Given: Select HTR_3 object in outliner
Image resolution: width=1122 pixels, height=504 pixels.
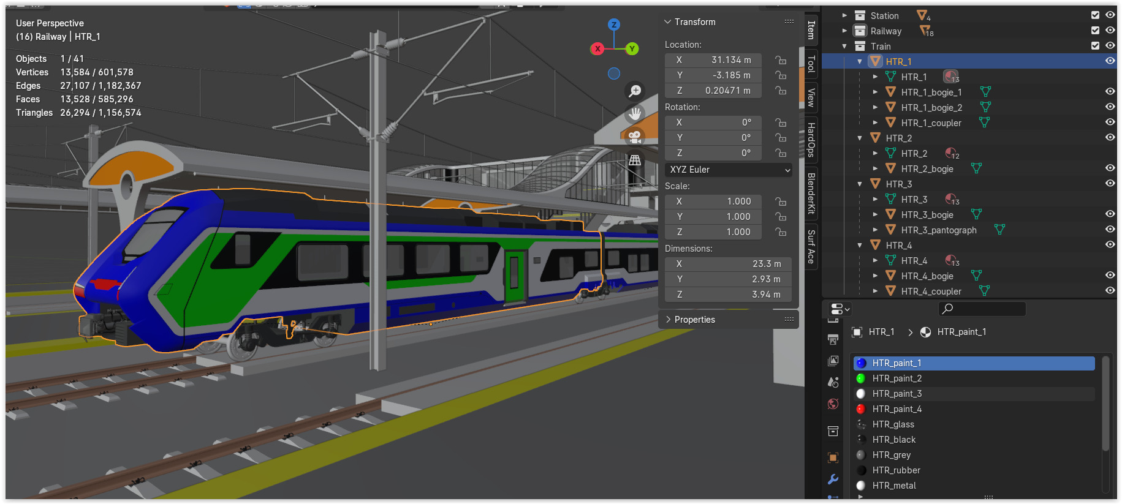Looking at the screenshot, I should coord(899,184).
